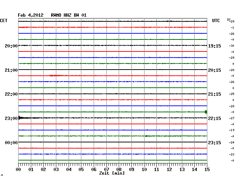The width and height of the screenshot is (236, 179).
Task: Click the "07" minute axis label
Action: tap(106, 170)
